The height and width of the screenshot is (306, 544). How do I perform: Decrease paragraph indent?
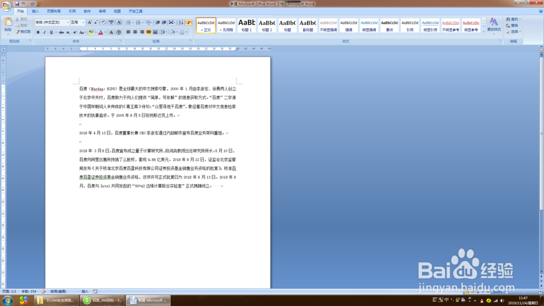point(158,22)
